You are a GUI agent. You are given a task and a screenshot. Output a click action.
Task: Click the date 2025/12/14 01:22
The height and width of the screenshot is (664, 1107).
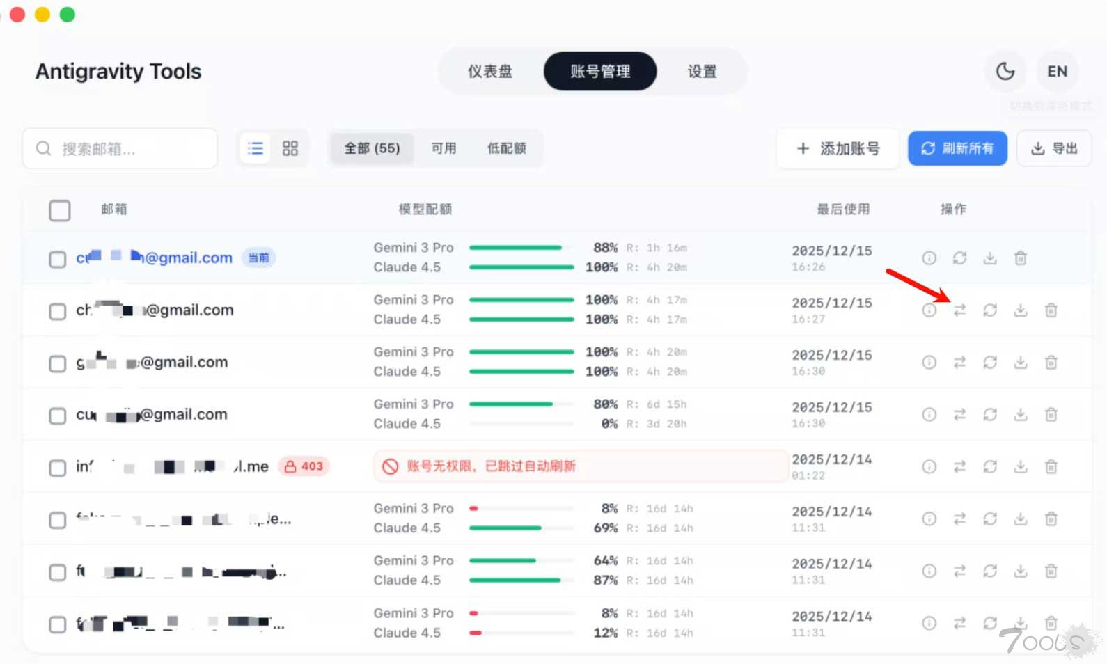(x=831, y=467)
